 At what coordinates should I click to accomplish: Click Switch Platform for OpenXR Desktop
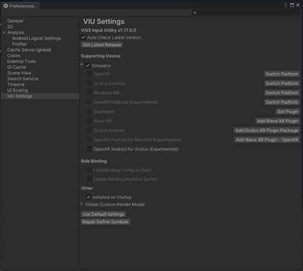(x=282, y=102)
